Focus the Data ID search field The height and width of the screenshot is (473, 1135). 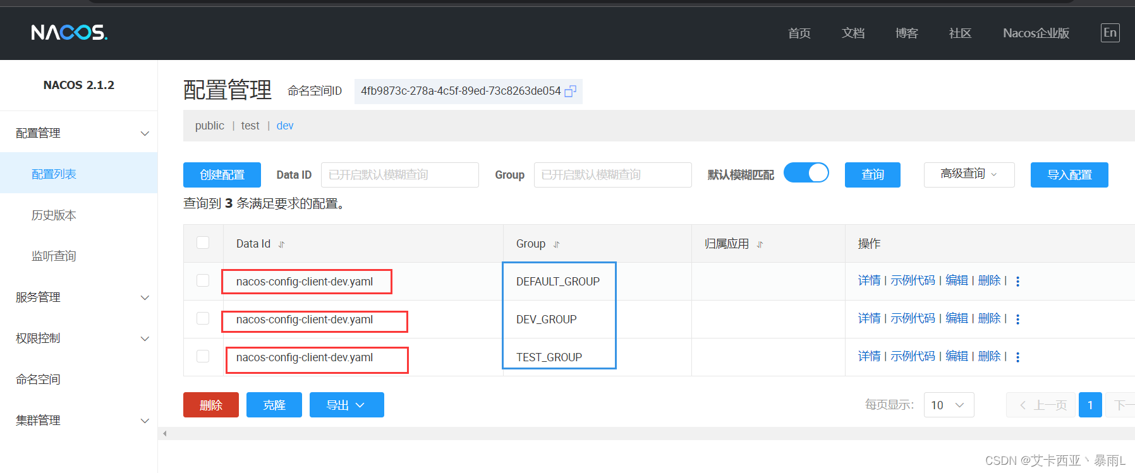click(400, 175)
